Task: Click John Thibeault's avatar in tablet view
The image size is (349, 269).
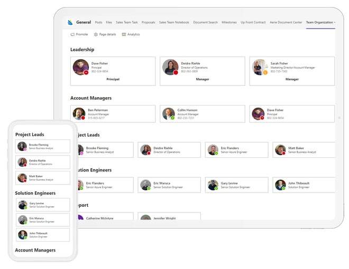Action: point(280,185)
